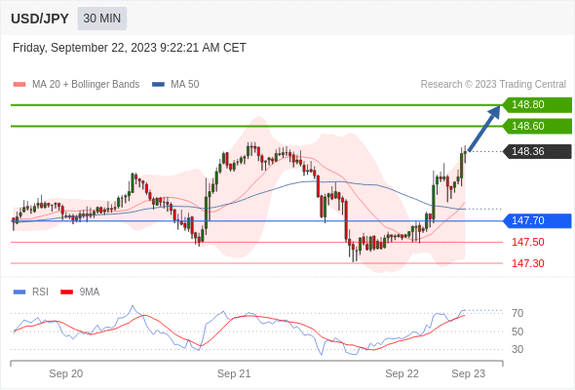Toggle the 9MA red legend entry
This screenshot has height=390, width=575.
(80, 292)
